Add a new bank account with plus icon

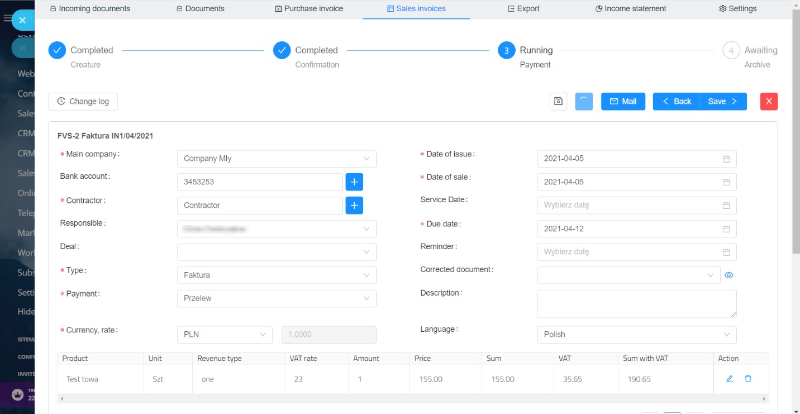354,182
